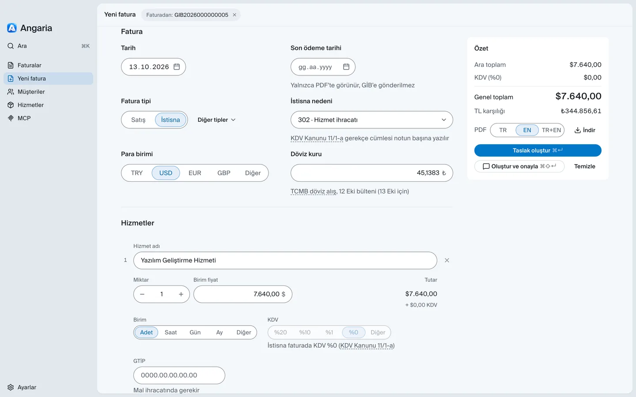Image resolution: width=636 pixels, height=397 pixels.
Task: Choose USD as currency
Action: (166, 173)
